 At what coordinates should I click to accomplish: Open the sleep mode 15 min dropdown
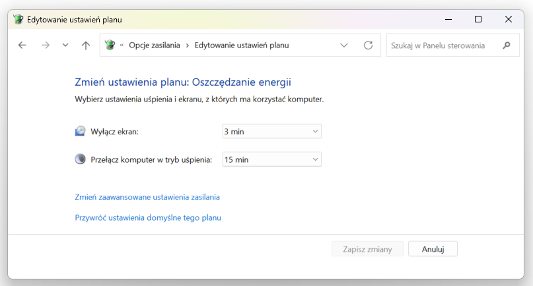click(271, 159)
